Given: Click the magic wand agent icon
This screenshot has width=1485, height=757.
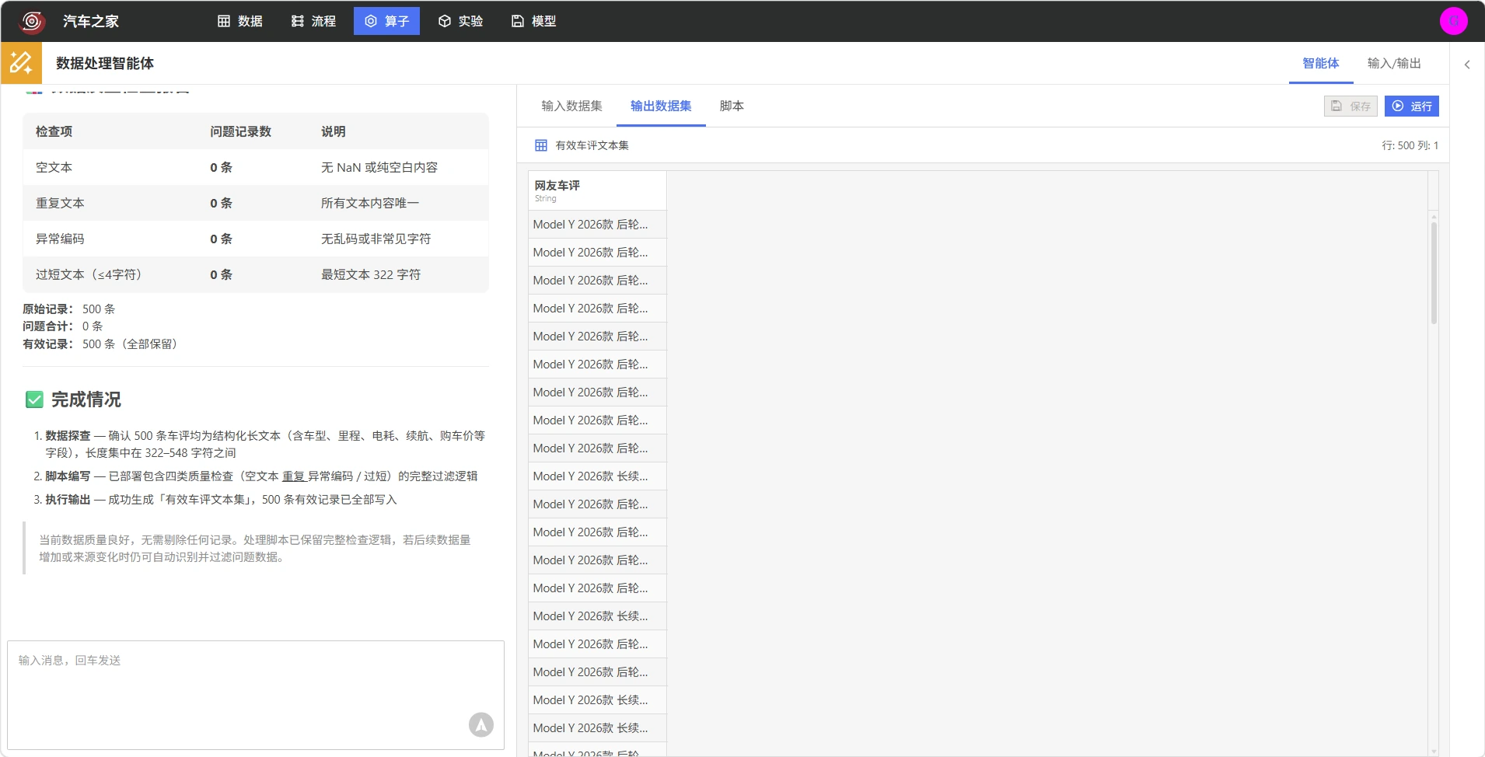Looking at the screenshot, I should pos(21,63).
